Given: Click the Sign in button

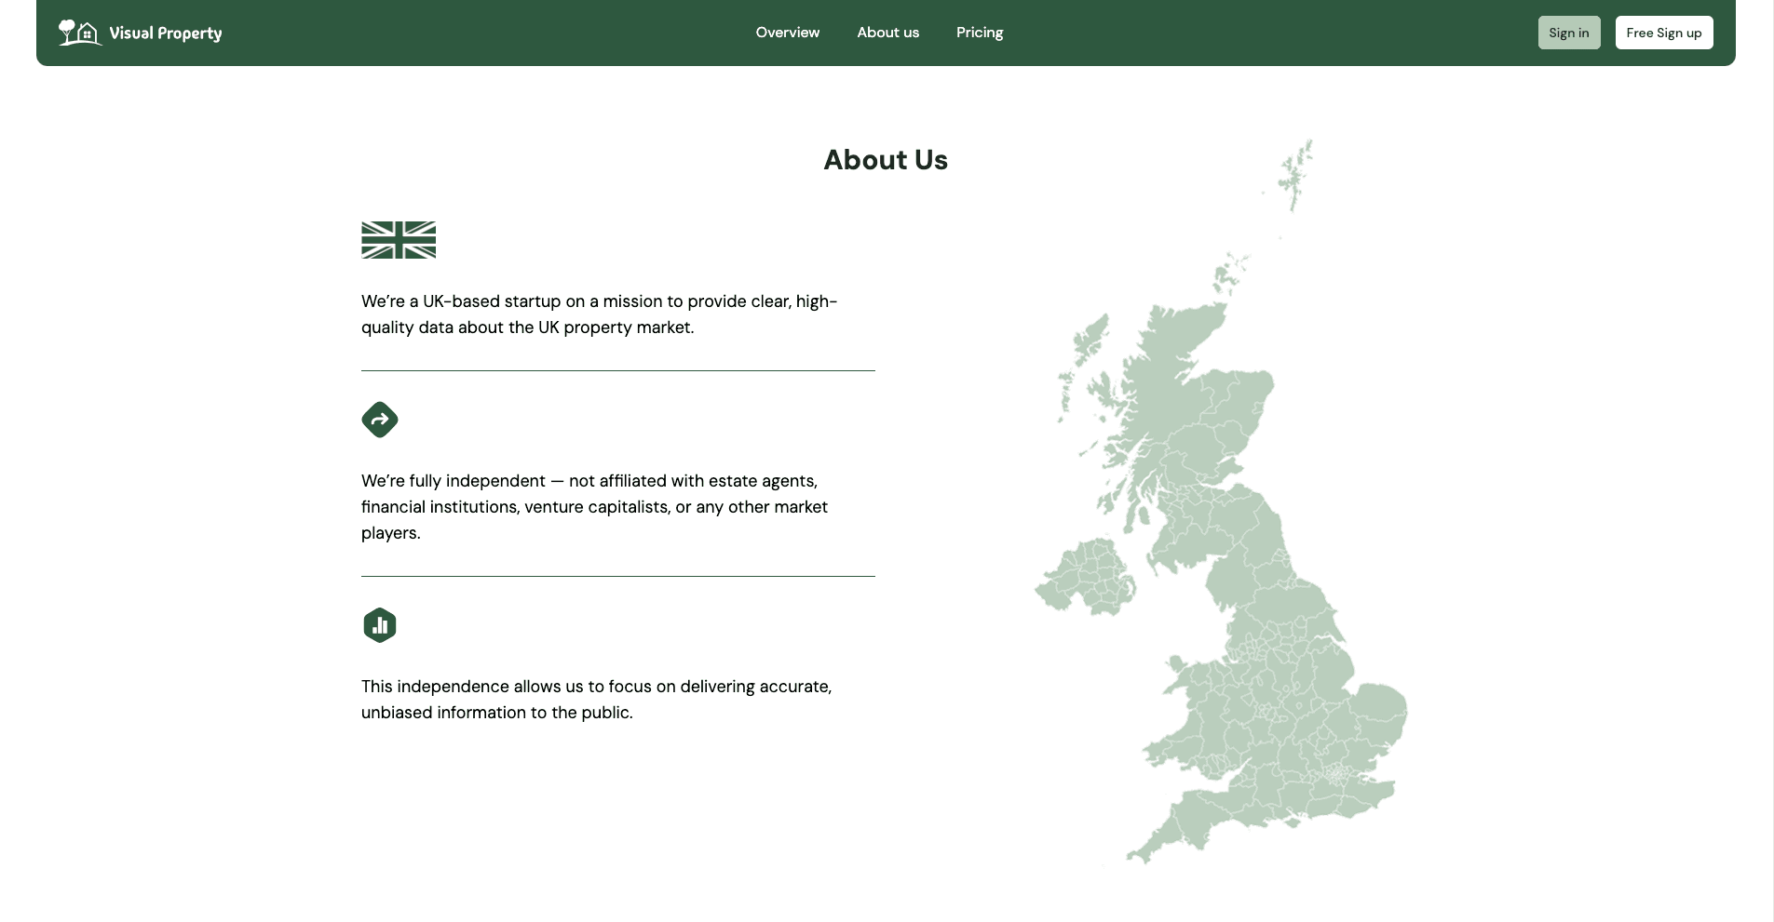Looking at the screenshot, I should 1569,33.
